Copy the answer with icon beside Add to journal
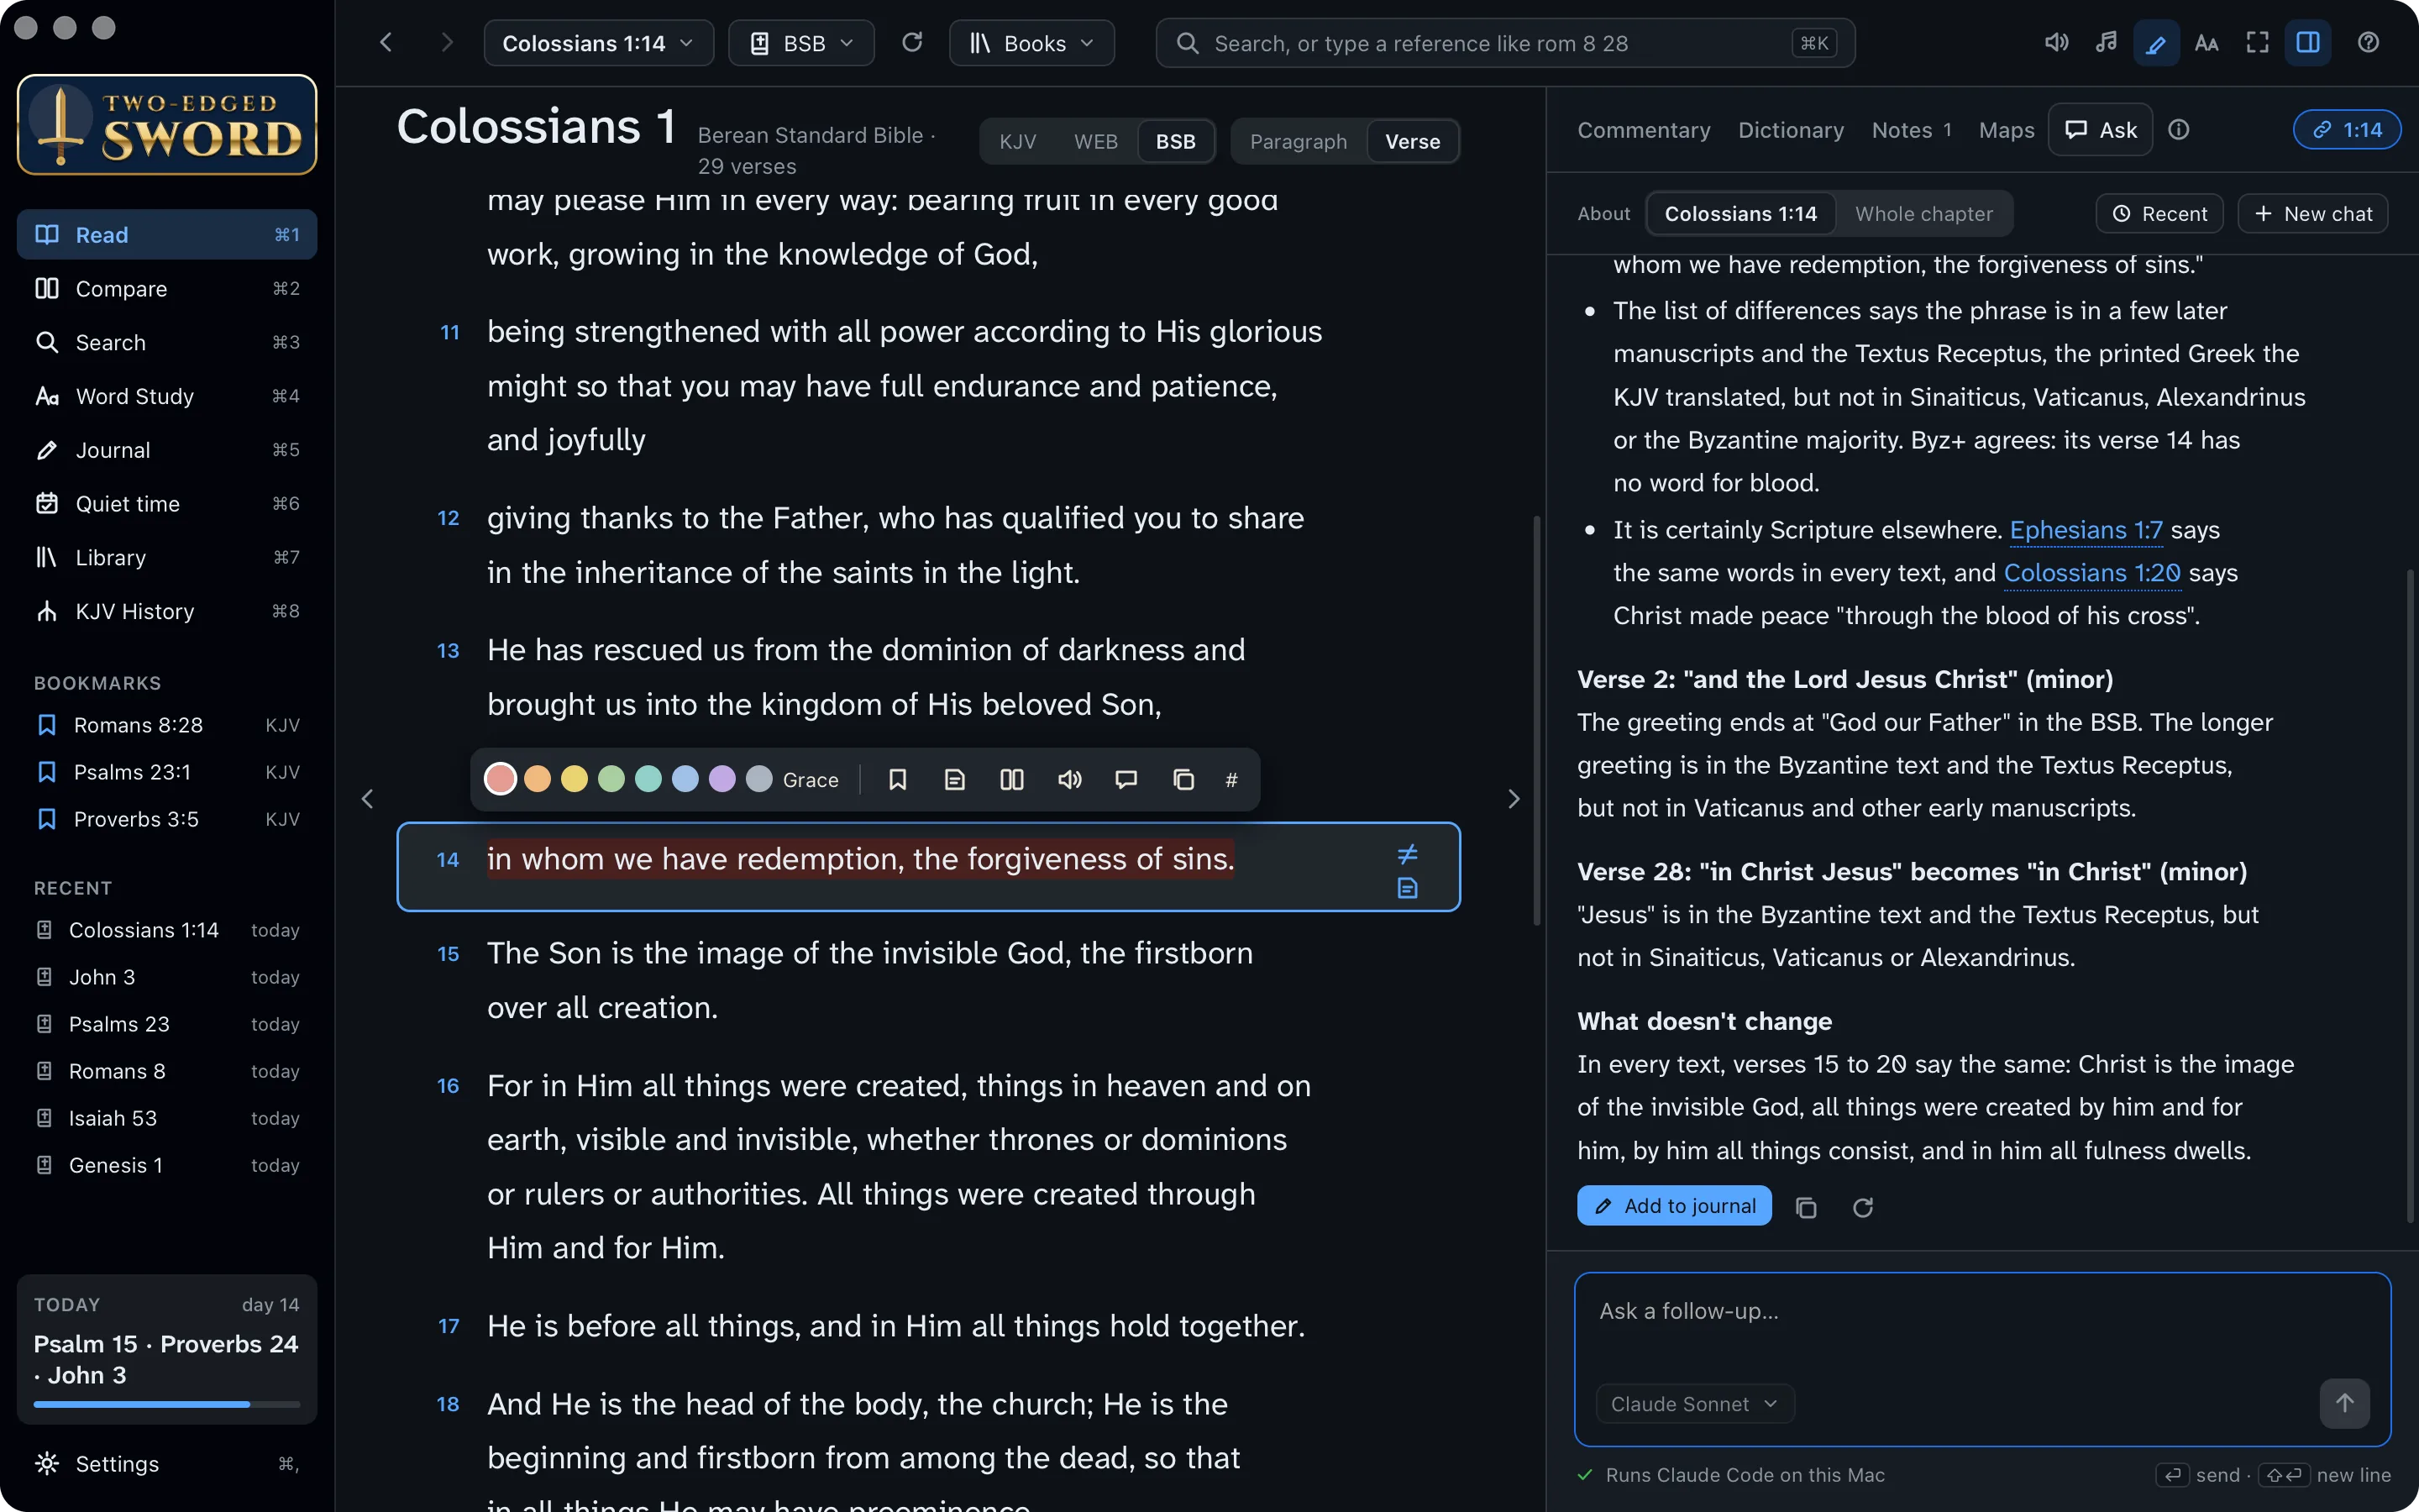 point(1806,1207)
